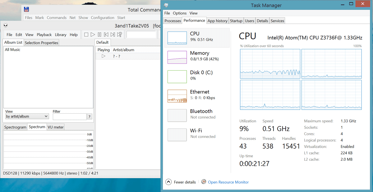This screenshot has height=192, width=373.
Task: Click the Virtualization Enabled value
Action: (x=348, y=146)
